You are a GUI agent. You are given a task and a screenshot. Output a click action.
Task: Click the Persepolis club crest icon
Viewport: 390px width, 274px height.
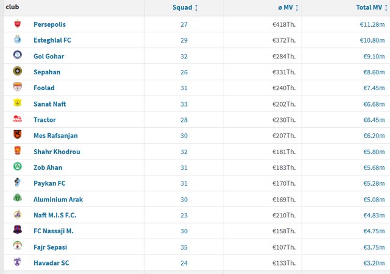[x=17, y=24]
